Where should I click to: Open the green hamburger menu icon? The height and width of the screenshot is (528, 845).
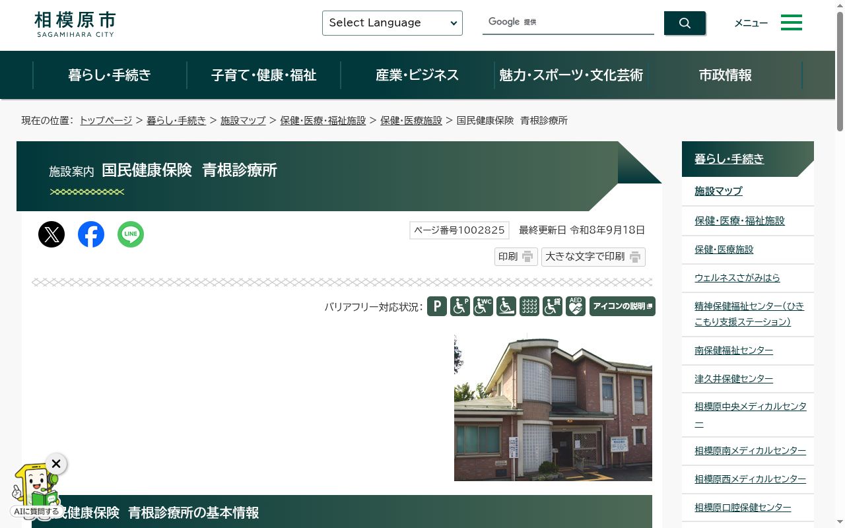[792, 22]
